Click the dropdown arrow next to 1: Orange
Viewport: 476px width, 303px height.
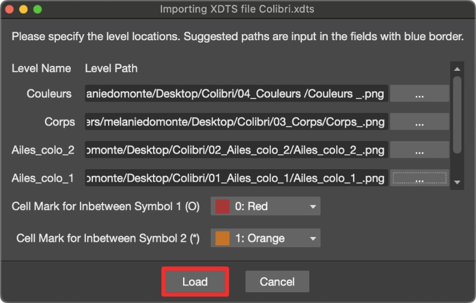(x=313, y=238)
